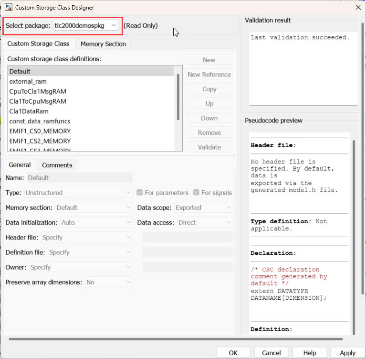Open the Definition file dropdown
The width and height of the screenshot is (366, 359).
point(91,252)
